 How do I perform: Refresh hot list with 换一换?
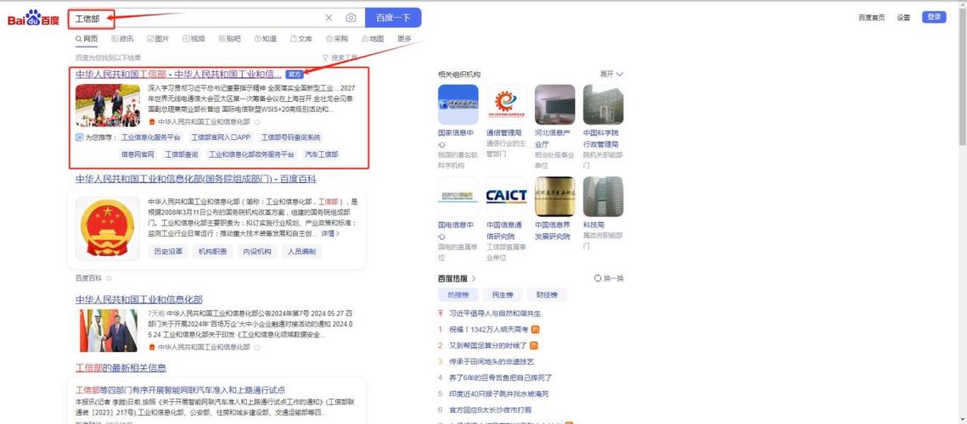(x=609, y=278)
